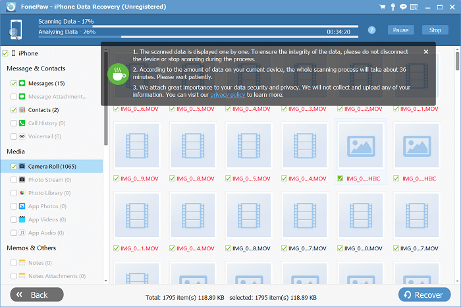The image size is (461, 307).
Task: Click the Photo Stream icon
Action: 22,179
